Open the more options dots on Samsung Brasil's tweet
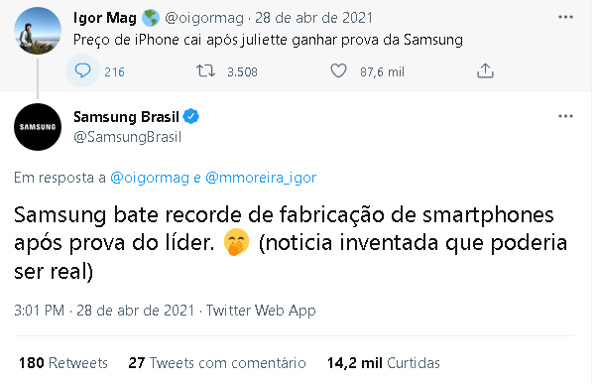This screenshot has height=384, width=597. click(x=565, y=116)
